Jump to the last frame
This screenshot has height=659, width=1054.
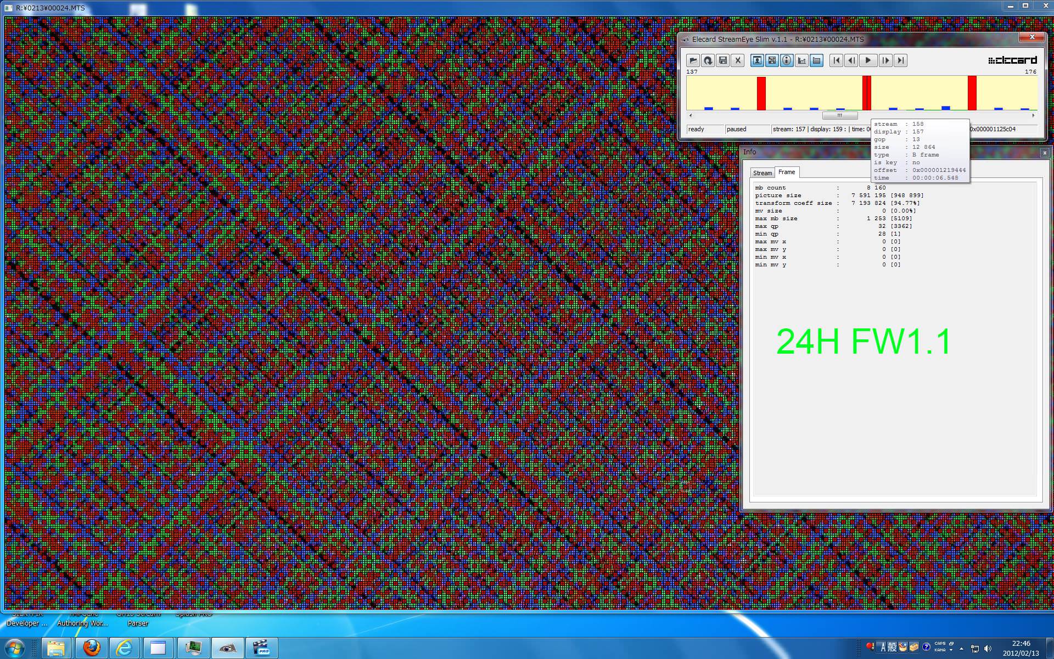pos(900,60)
